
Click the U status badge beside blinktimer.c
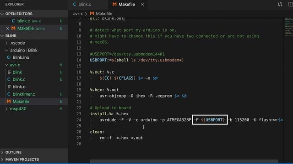click(x=61, y=94)
